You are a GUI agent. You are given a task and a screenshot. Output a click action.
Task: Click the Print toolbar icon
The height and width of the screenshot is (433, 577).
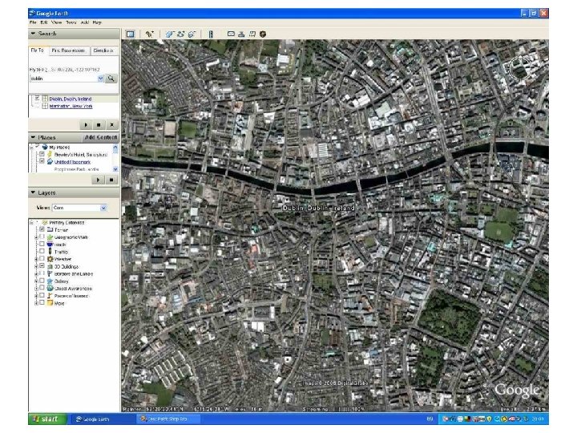[241, 34]
